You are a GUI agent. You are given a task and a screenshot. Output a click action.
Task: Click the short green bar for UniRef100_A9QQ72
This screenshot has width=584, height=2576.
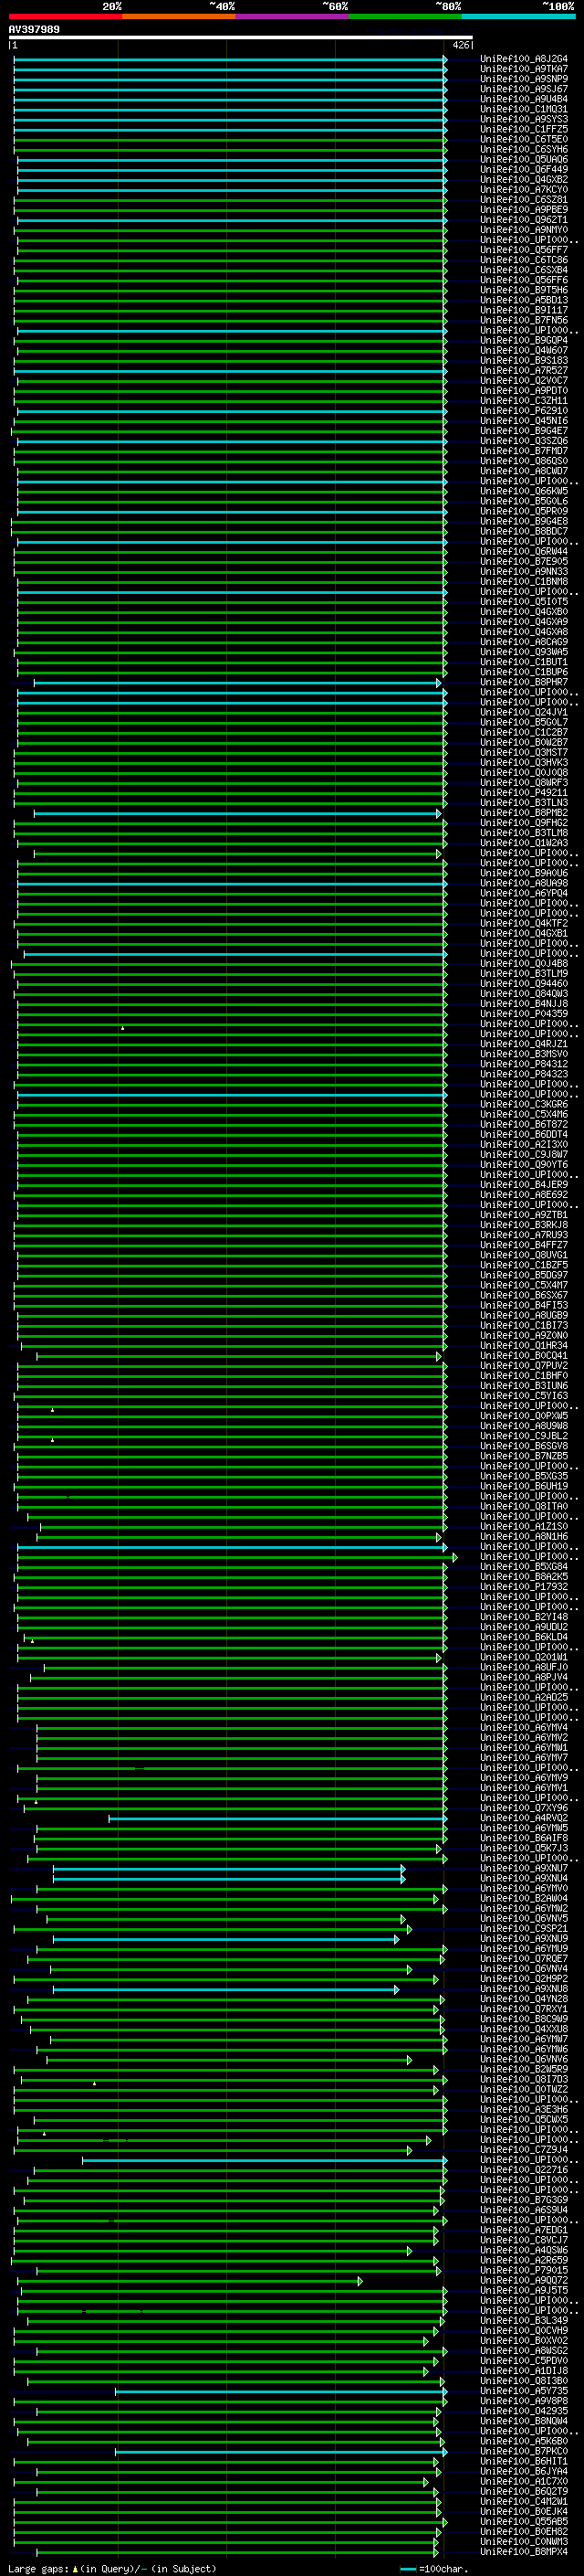191,2281
